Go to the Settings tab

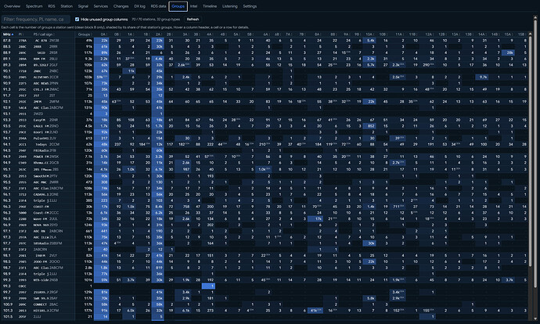(x=250, y=6)
